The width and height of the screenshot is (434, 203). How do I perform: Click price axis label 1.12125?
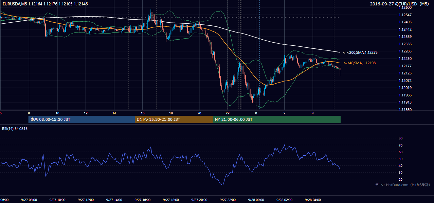405,73
